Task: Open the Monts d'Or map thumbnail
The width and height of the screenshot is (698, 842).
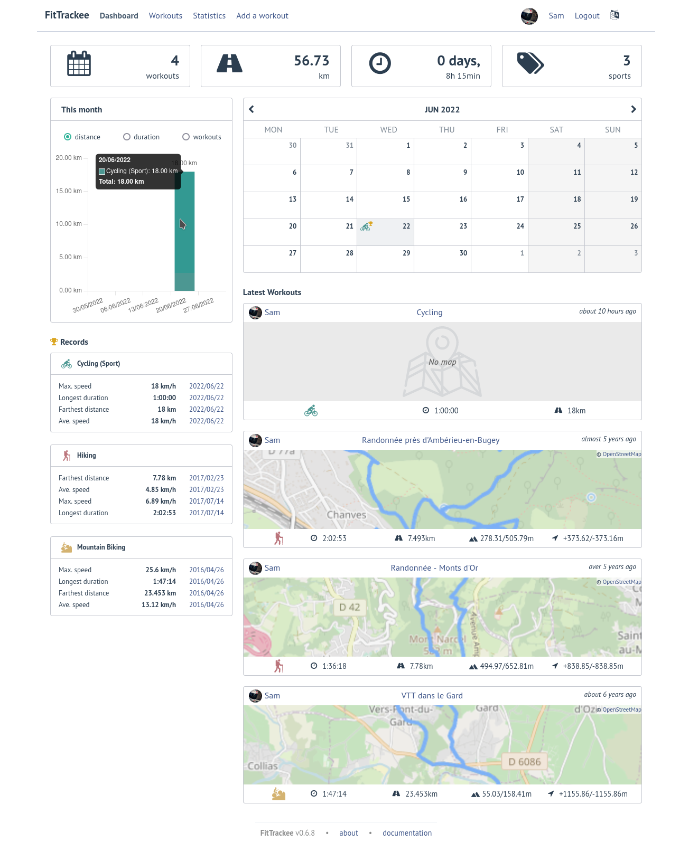Action: pyautogui.click(x=442, y=617)
